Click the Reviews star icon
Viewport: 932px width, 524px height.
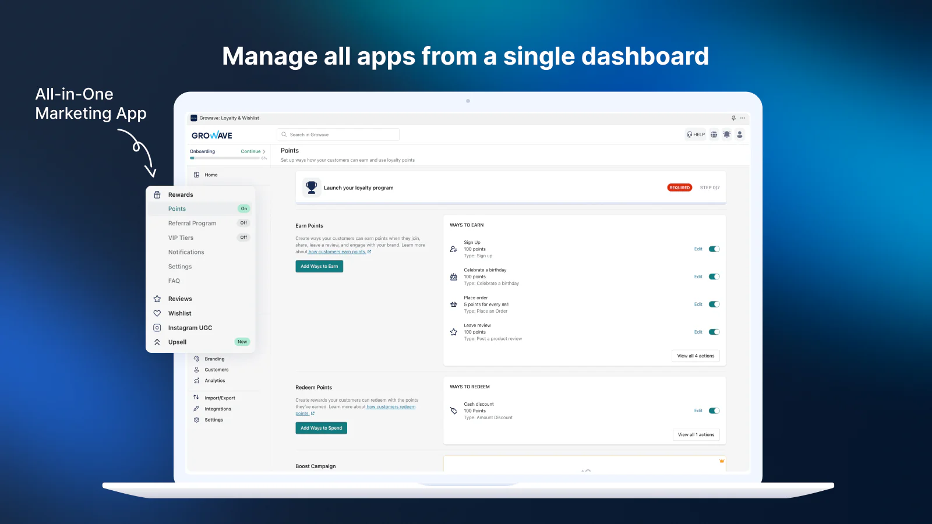tap(157, 299)
